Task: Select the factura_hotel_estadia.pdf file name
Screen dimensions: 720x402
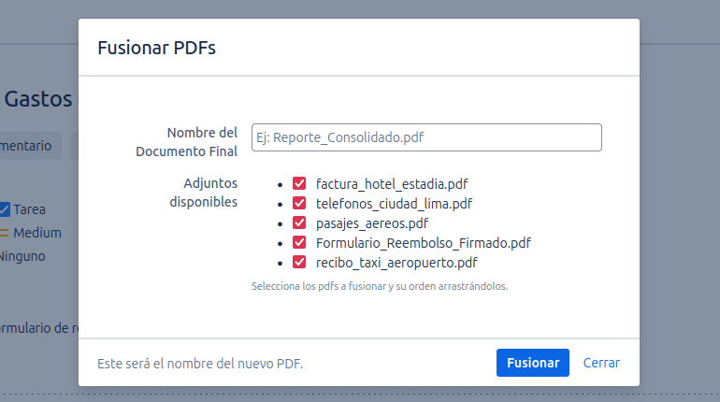Action: coord(392,184)
